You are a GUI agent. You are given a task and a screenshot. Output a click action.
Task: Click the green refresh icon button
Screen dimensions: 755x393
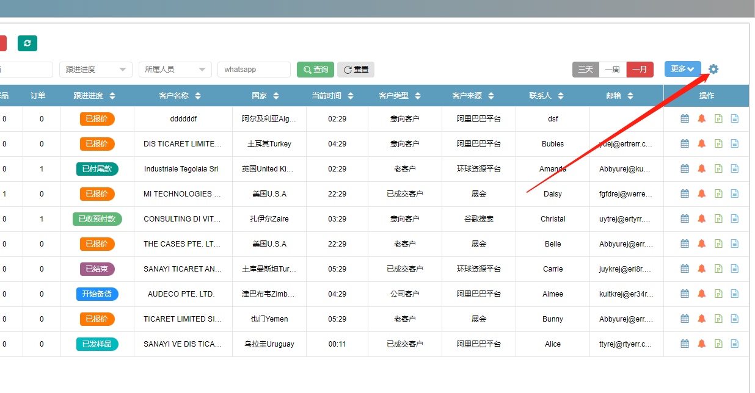[27, 43]
